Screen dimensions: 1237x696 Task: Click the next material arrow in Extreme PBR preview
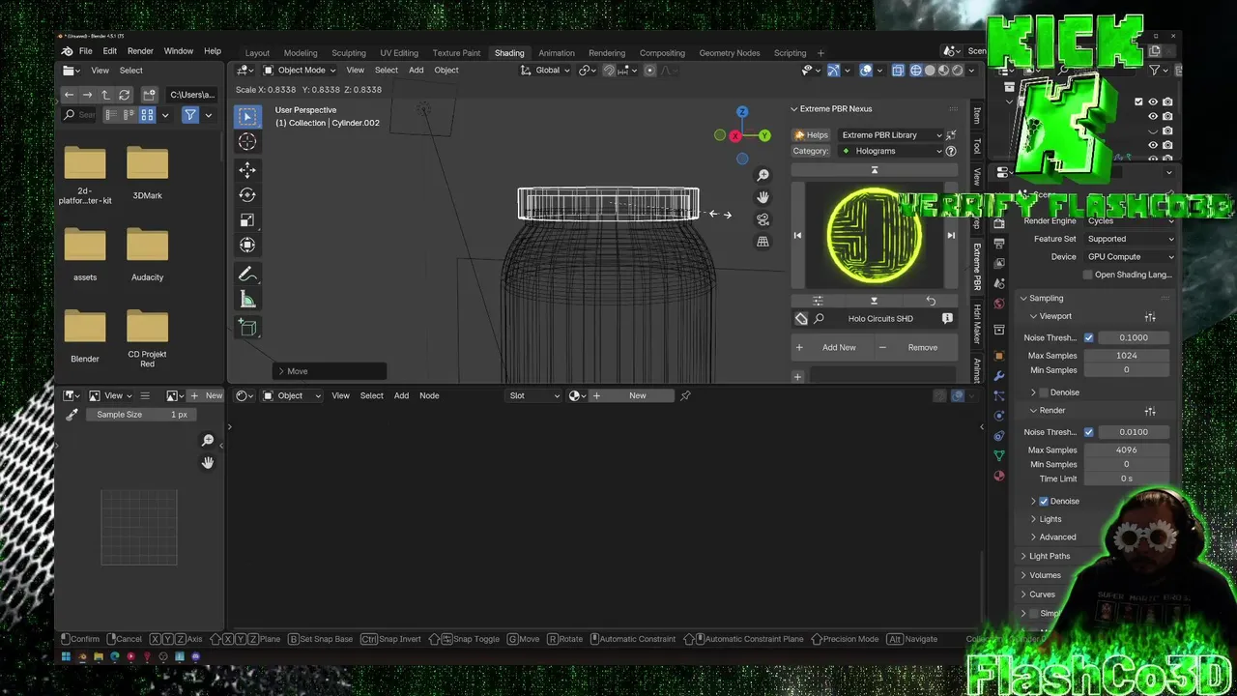click(x=951, y=235)
